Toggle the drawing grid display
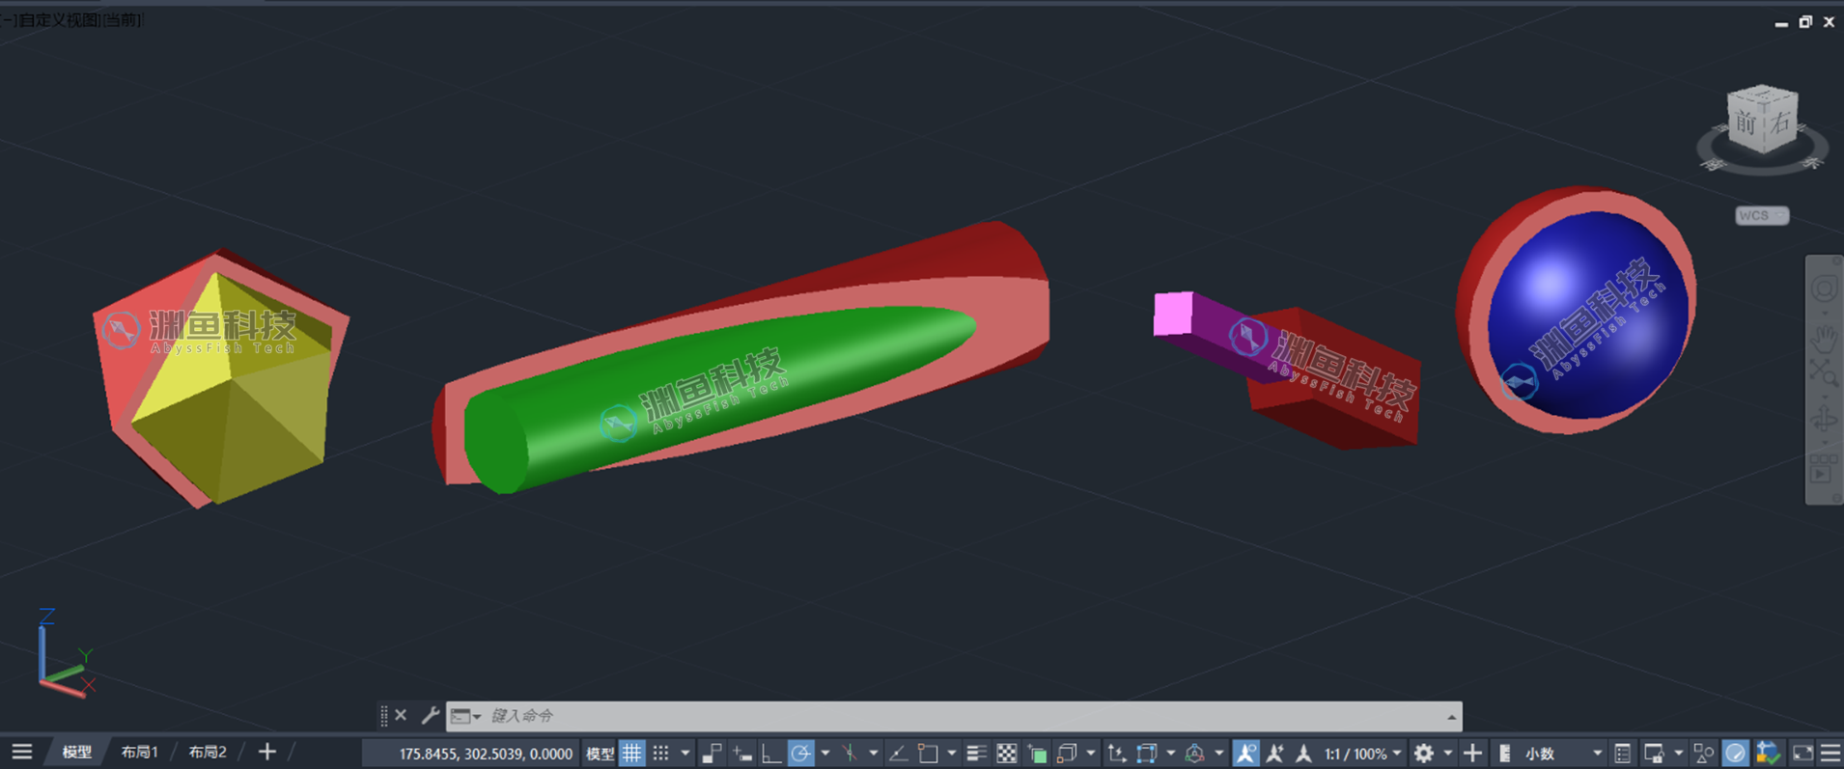 pos(631,753)
